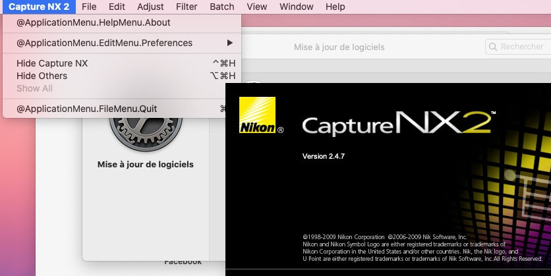Click the Capture NX2 splash title
The height and width of the screenshot is (276, 551).
click(x=398, y=123)
